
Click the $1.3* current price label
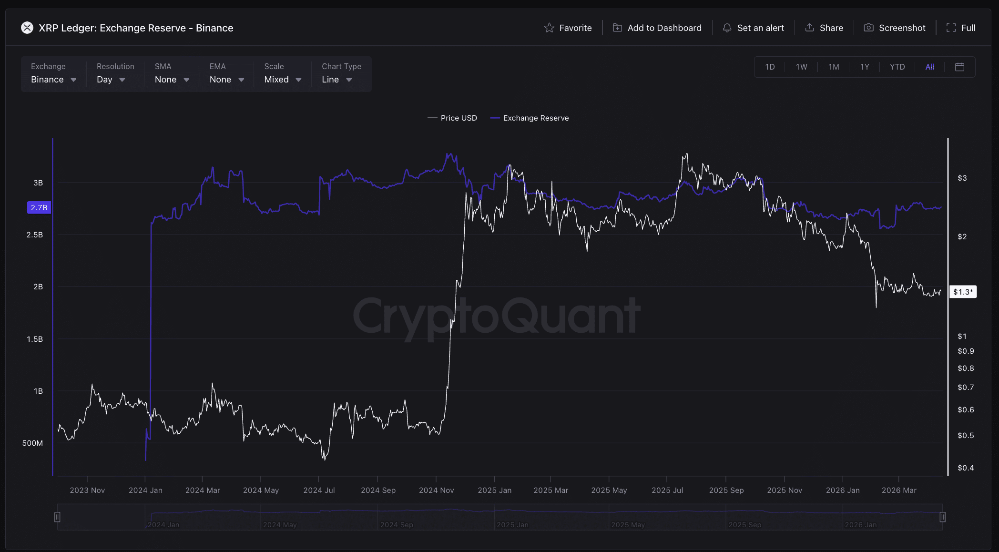[963, 292]
